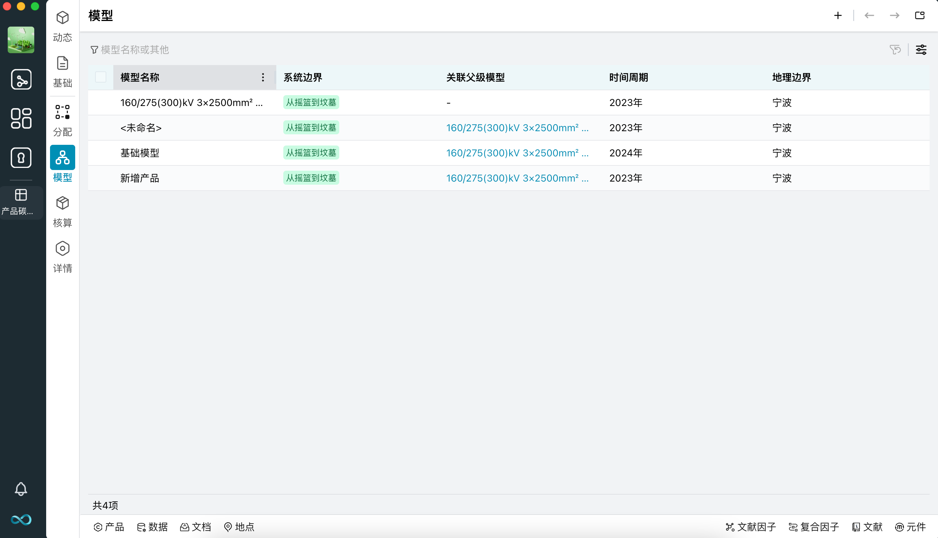Click the 复合因子 button in bottom bar

[x=813, y=526]
